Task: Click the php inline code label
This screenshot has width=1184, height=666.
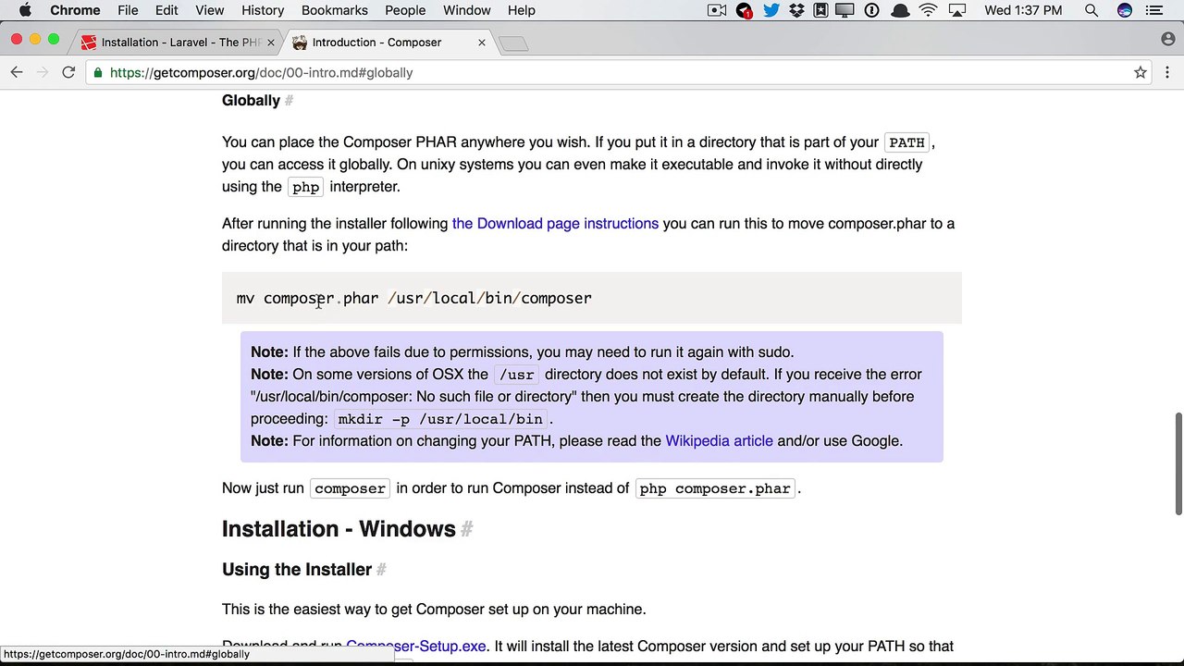Action: 305,187
